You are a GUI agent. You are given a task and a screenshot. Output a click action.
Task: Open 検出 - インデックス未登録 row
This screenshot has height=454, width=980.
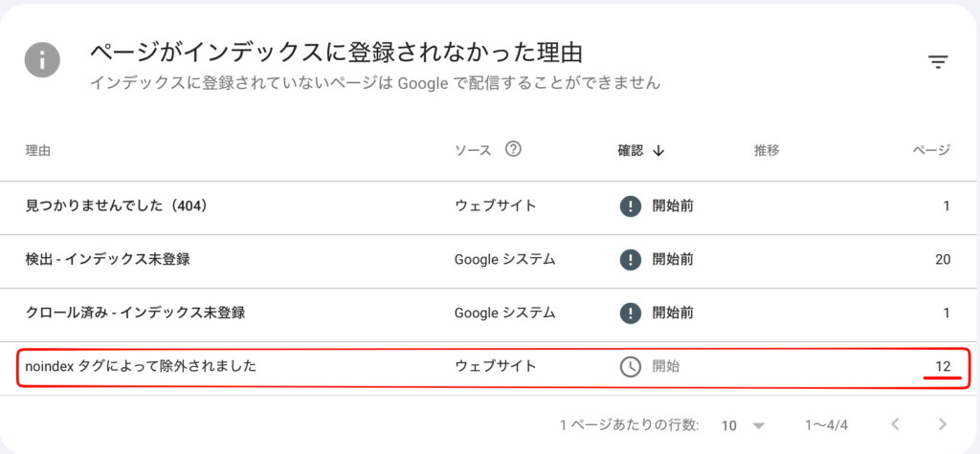click(490, 260)
